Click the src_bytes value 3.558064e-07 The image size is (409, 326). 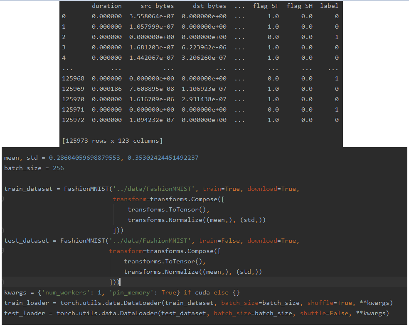tap(152, 17)
